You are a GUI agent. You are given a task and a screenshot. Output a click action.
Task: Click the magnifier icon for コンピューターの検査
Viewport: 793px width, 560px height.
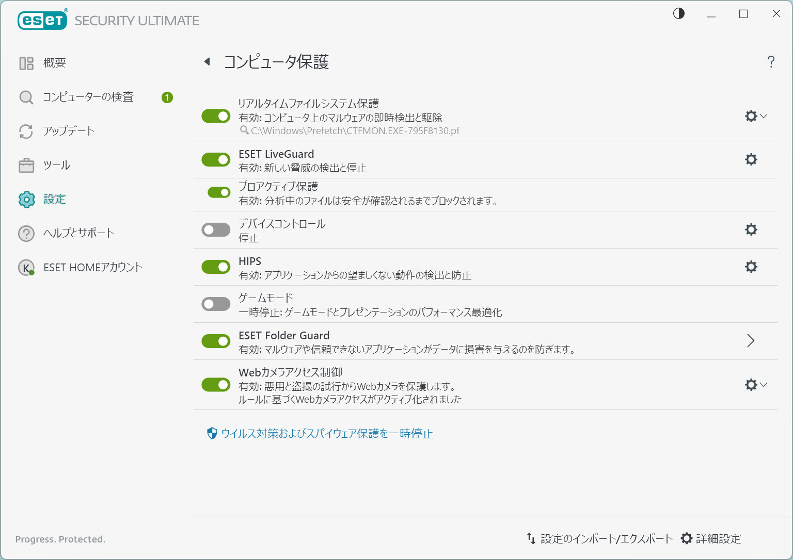[26, 97]
